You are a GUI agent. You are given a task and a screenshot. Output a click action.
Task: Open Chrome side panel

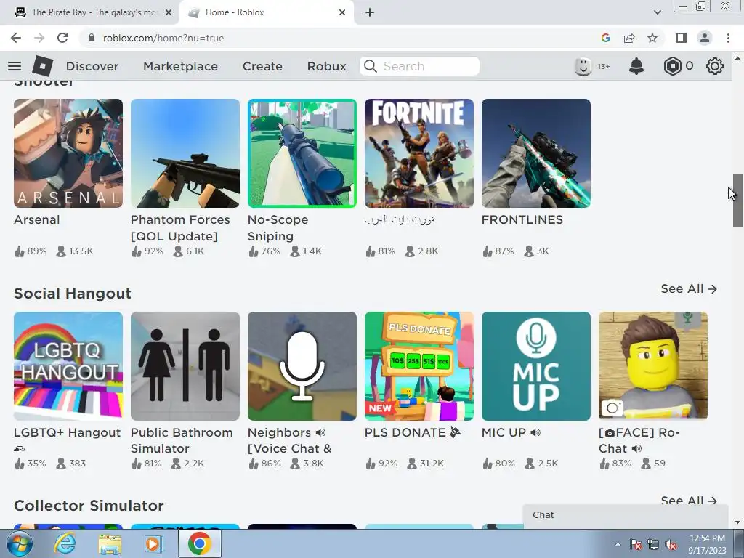pyautogui.click(x=682, y=38)
